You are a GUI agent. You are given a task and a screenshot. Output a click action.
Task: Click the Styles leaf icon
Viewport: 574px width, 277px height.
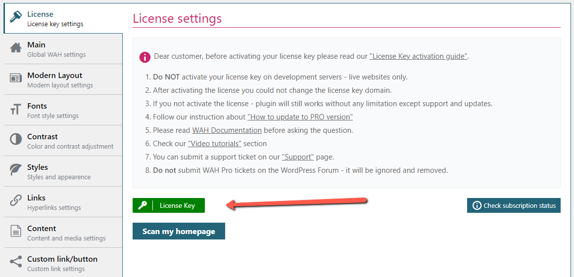[16, 170]
